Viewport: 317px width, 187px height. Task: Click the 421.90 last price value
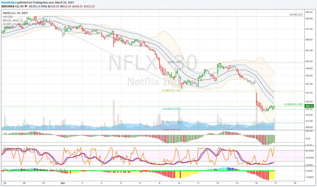tap(19, 6)
